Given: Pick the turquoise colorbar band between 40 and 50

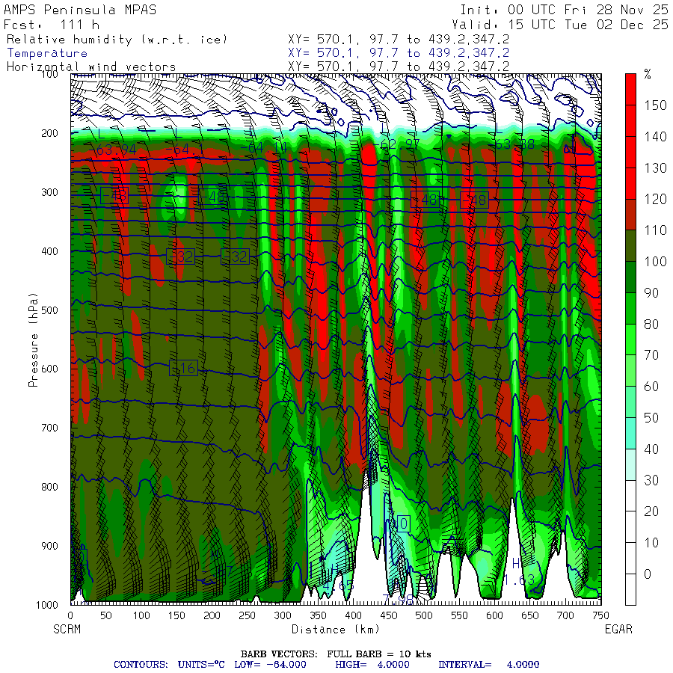Looking at the screenshot, I should click(x=630, y=434).
